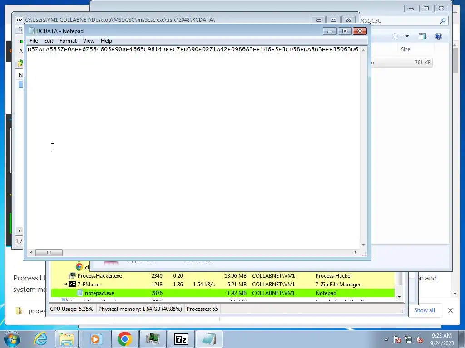Click Notepad vertical scroll down arrow

(x=363, y=245)
